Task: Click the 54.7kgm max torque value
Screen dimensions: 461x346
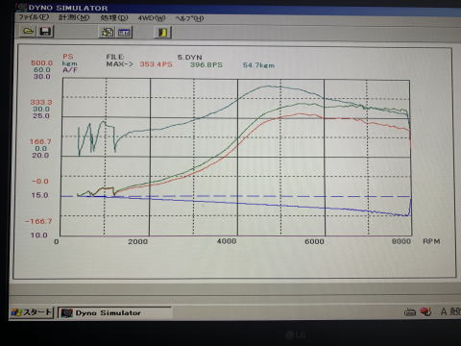Action: tap(258, 65)
